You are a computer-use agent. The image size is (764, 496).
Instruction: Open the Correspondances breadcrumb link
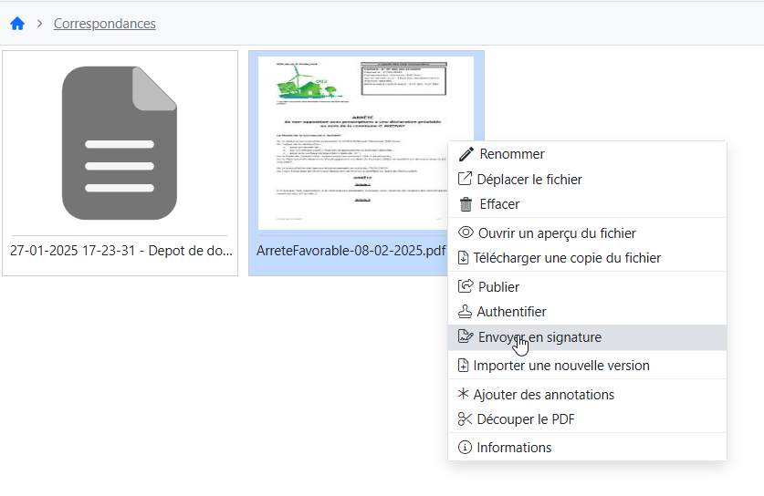click(104, 24)
